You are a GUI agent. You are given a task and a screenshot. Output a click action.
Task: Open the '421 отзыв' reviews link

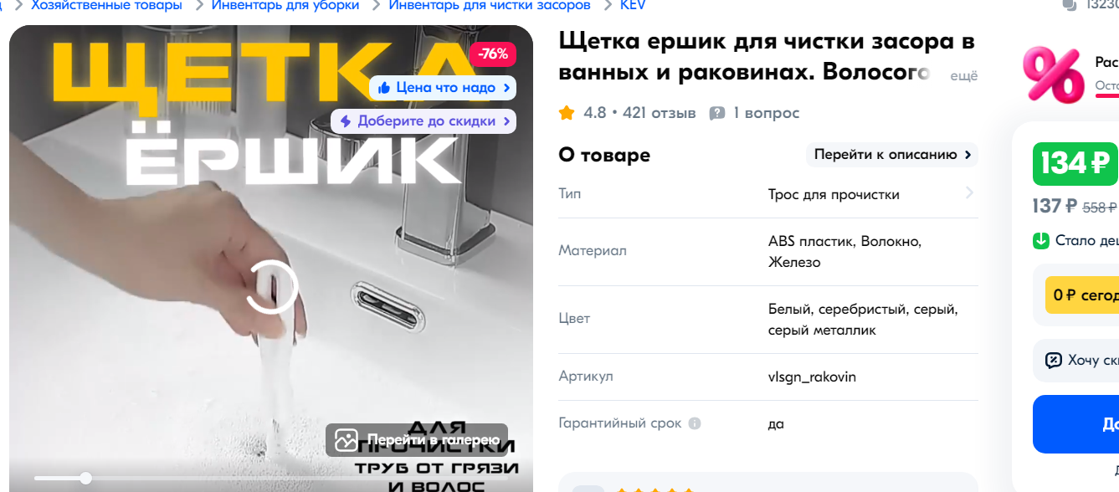click(x=660, y=113)
